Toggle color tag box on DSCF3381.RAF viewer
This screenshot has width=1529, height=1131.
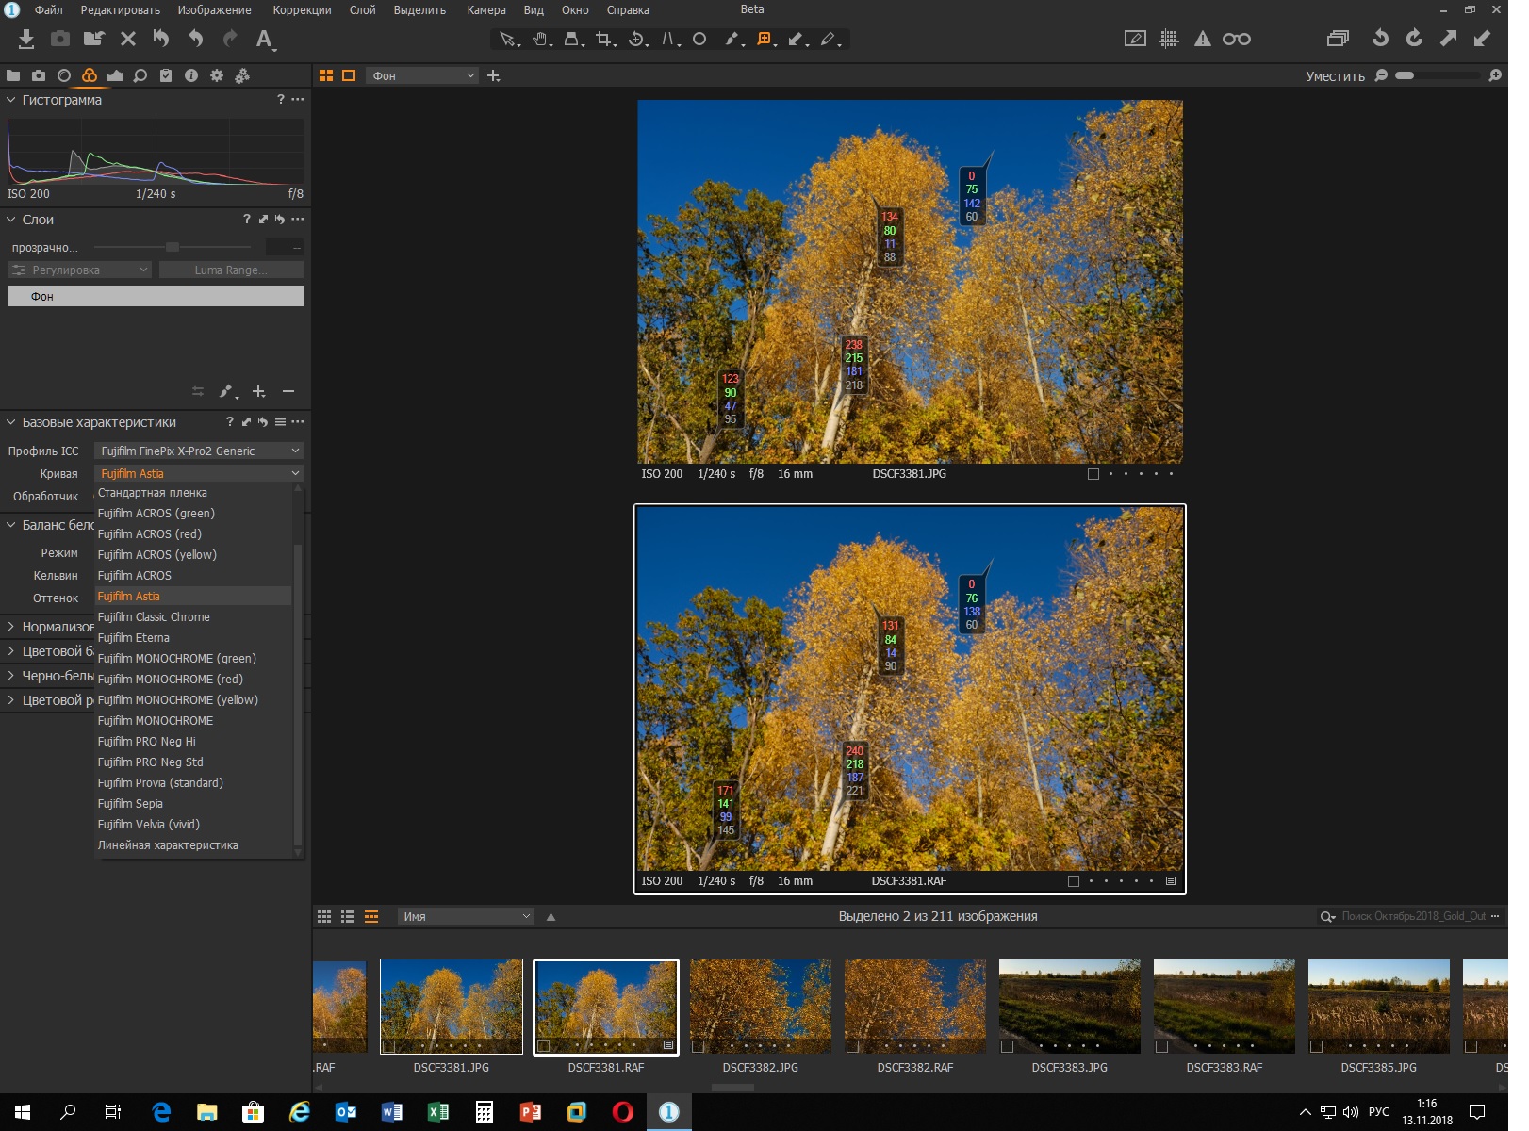[x=1074, y=881]
